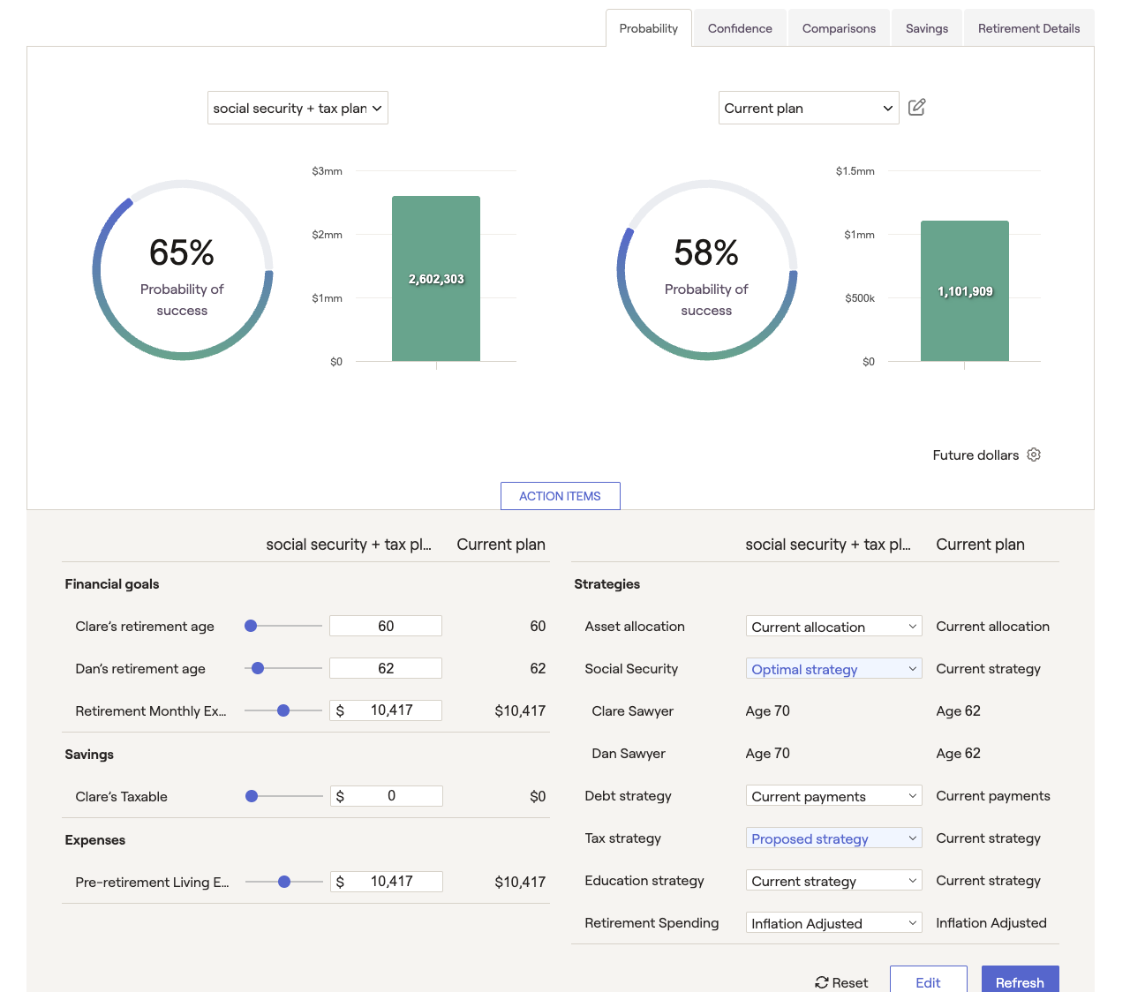Click the Clare's Taxable savings slider handle
The image size is (1130, 992).
tap(252, 796)
